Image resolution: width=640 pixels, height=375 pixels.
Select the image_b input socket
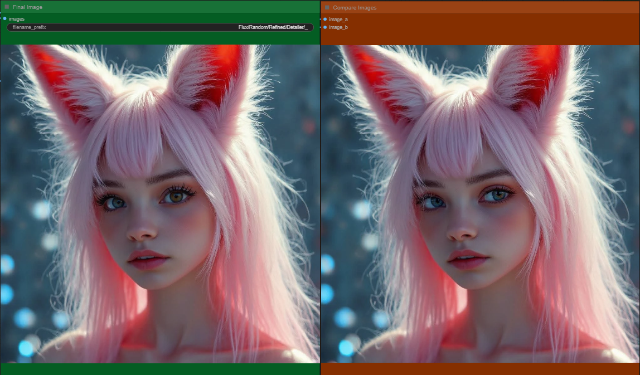click(325, 27)
